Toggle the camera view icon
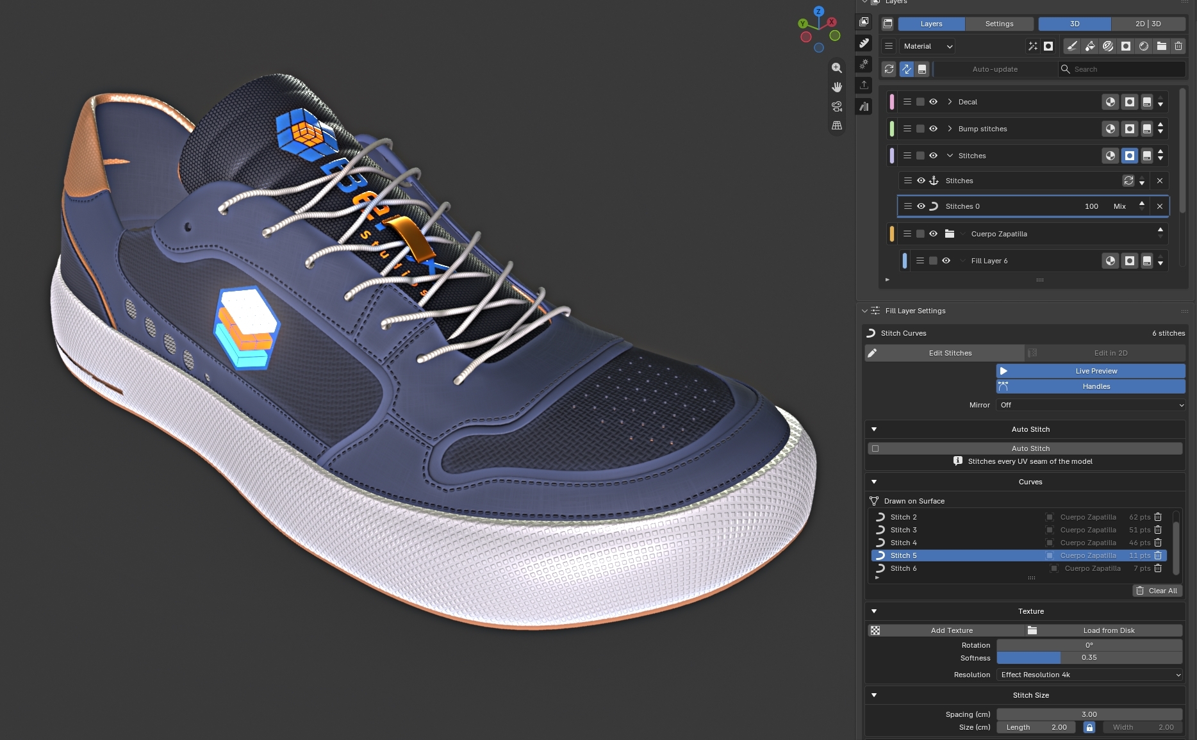 [837, 106]
